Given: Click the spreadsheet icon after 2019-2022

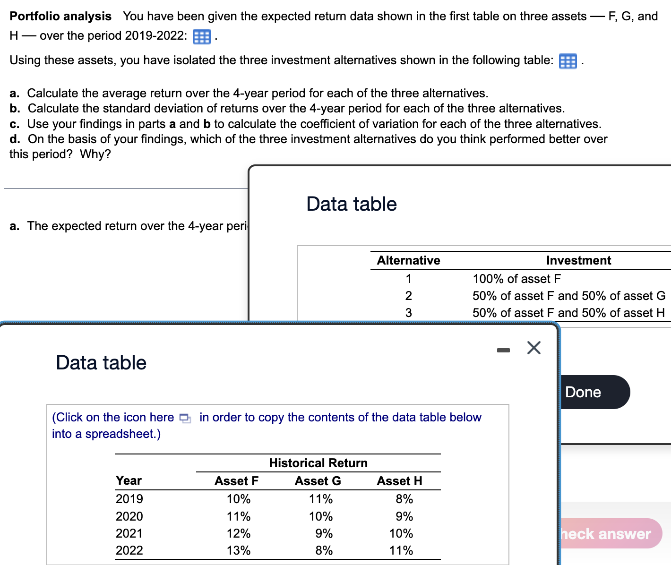Looking at the screenshot, I should pos(201,36).
